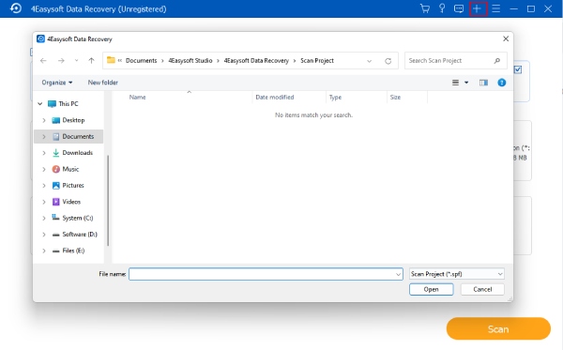
Task: Select Documents in navigation pane
Action: (78, 136)
